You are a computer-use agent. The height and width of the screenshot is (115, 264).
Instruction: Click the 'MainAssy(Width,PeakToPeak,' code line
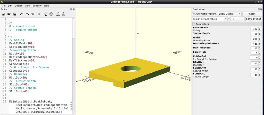31,101
